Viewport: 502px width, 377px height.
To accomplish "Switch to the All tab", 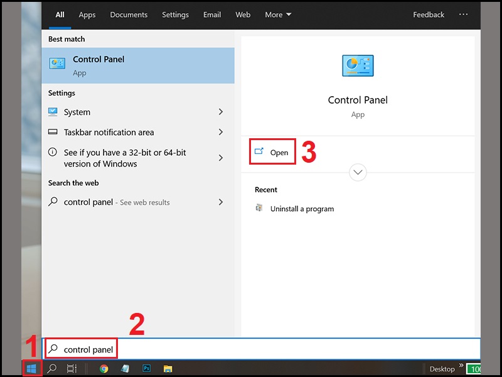I will pos(60,14).
